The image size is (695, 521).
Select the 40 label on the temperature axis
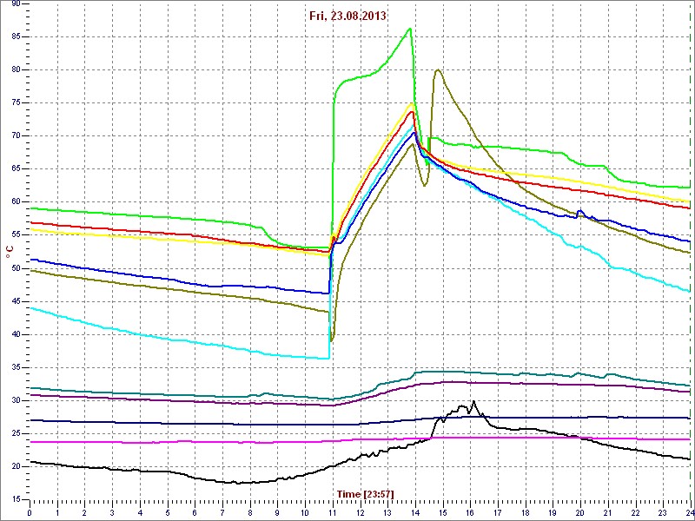coord(16,334)
